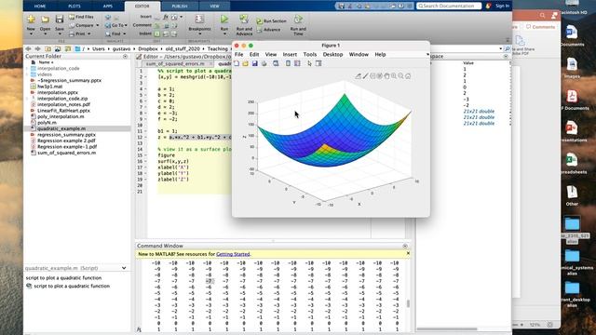596x335 pixels.
Task: Open the Run button dropdown arrow
Action: (224, 34)
